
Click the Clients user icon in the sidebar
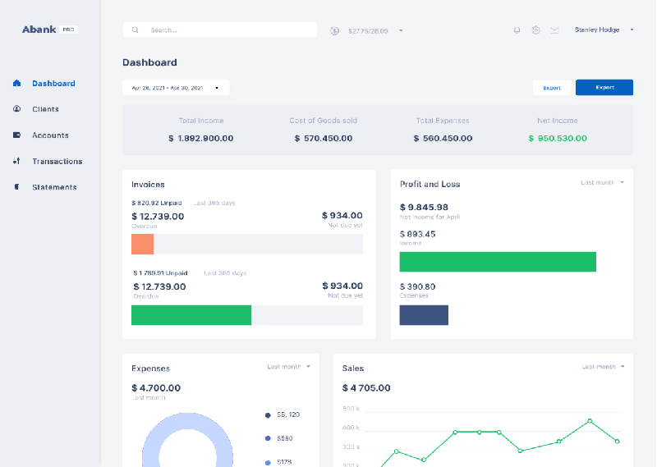click(16, 109)
